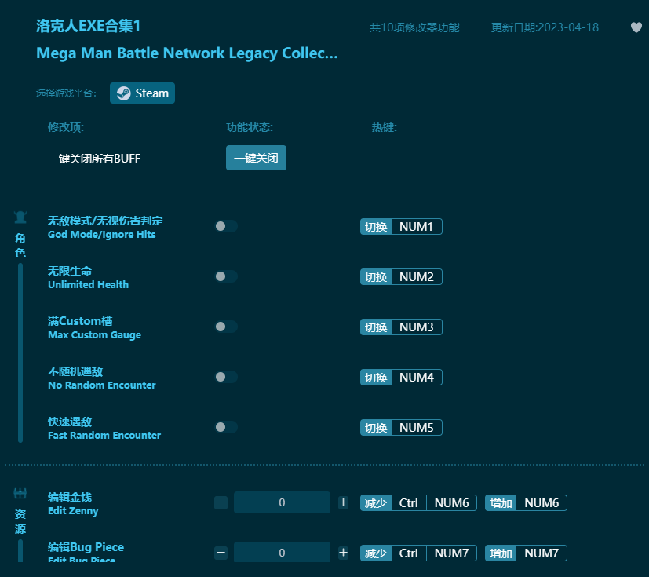Click Ctrl NUM7 decrease hotkey for Bug Piece

tap(418, 553)
